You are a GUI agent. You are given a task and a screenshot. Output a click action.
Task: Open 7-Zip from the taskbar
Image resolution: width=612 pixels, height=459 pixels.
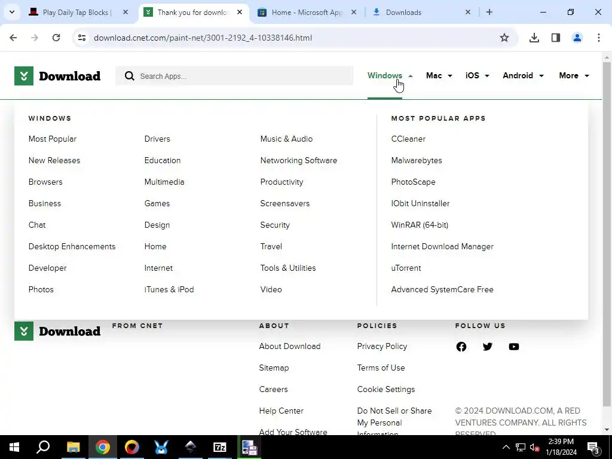(x=220, y=447)
